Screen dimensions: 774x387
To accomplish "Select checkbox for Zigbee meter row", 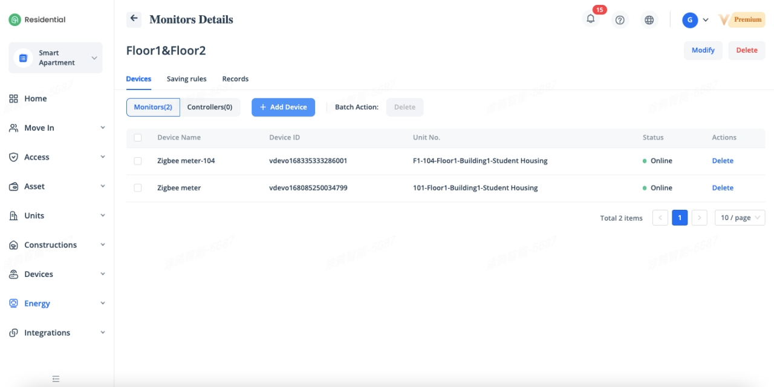I will [138, 188].
